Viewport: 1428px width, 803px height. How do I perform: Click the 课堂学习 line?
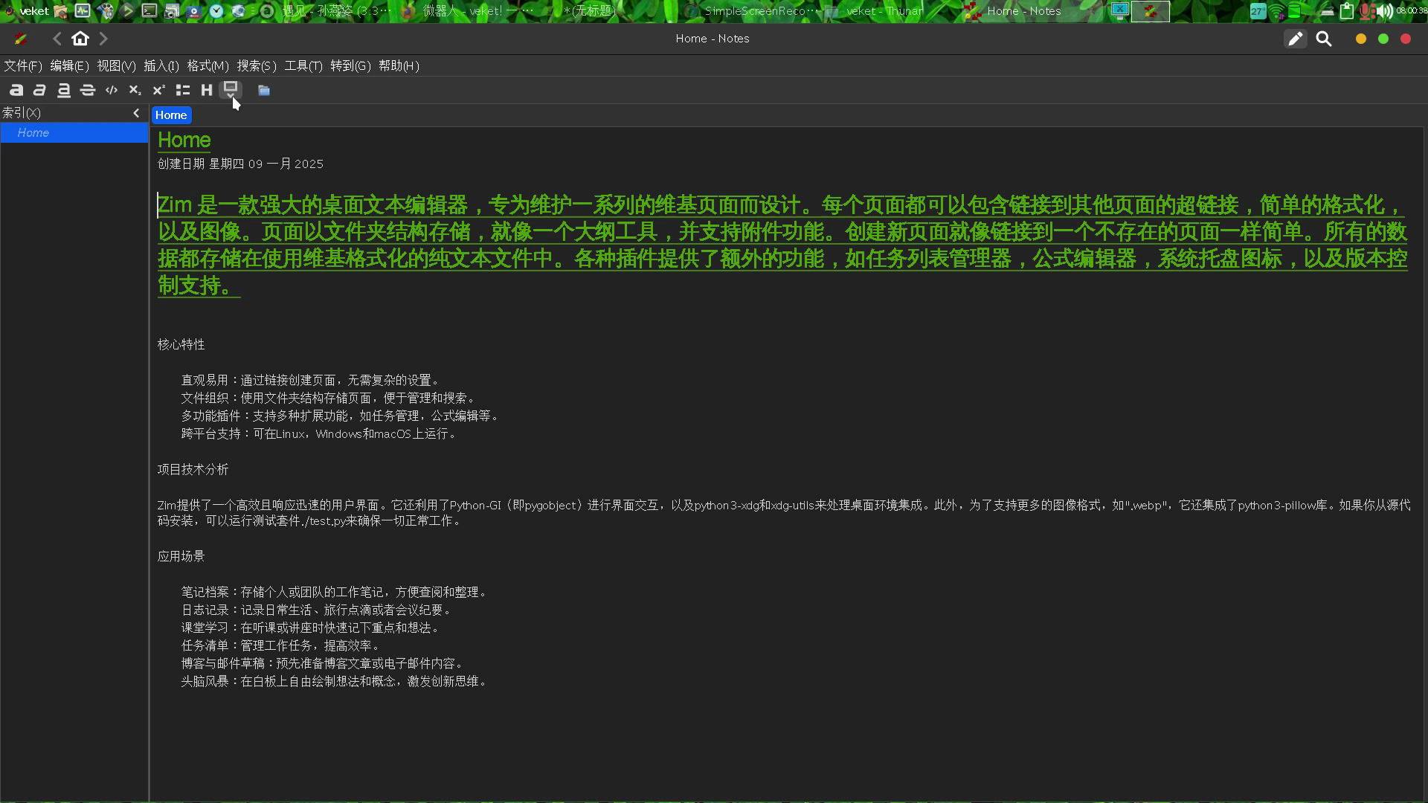tap(312, 628)
